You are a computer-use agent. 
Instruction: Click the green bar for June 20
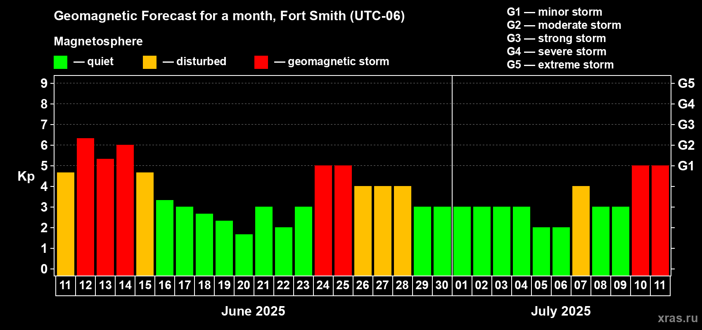(244, 255)
